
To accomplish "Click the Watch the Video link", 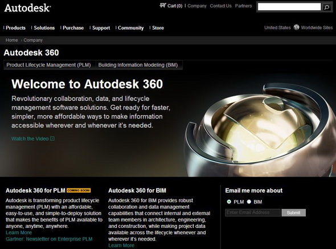I will [x=30, y=139].
